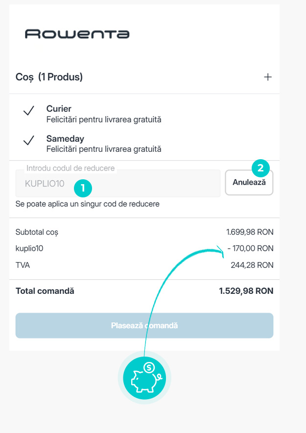Select the Sameday delivery label

65,139
